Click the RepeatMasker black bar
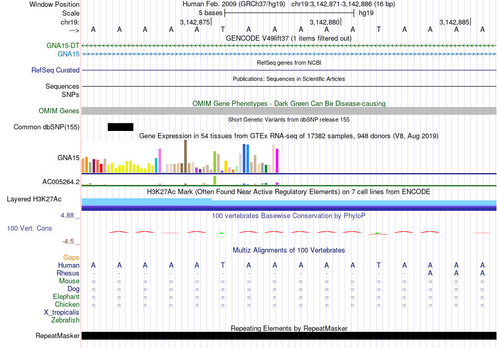The image size is (497, 348). [x=289, y=335]
